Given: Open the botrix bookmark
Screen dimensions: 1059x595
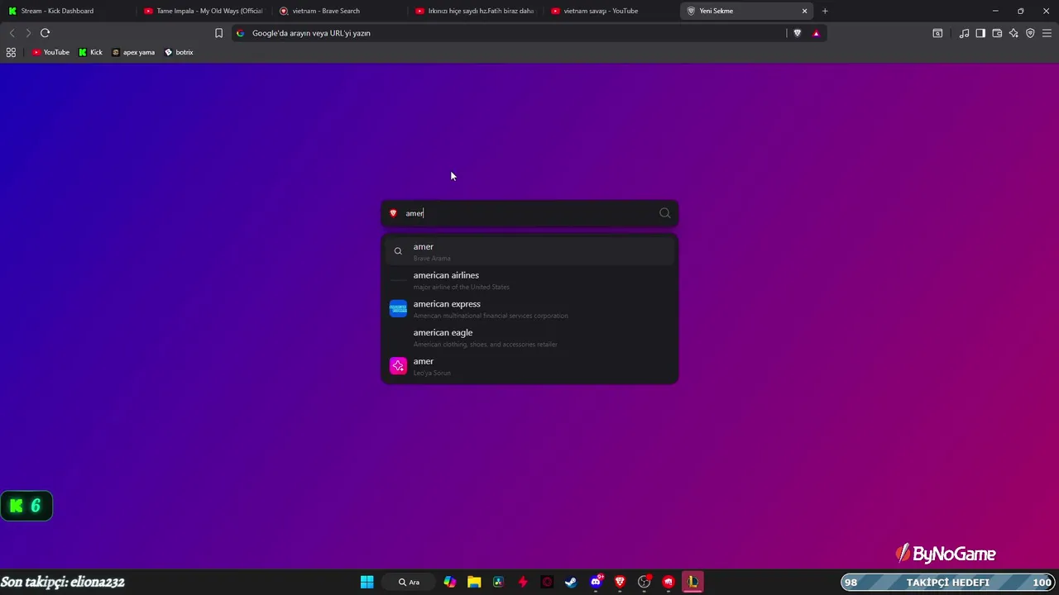Looking at the screenshot, I should coord(179,52).
